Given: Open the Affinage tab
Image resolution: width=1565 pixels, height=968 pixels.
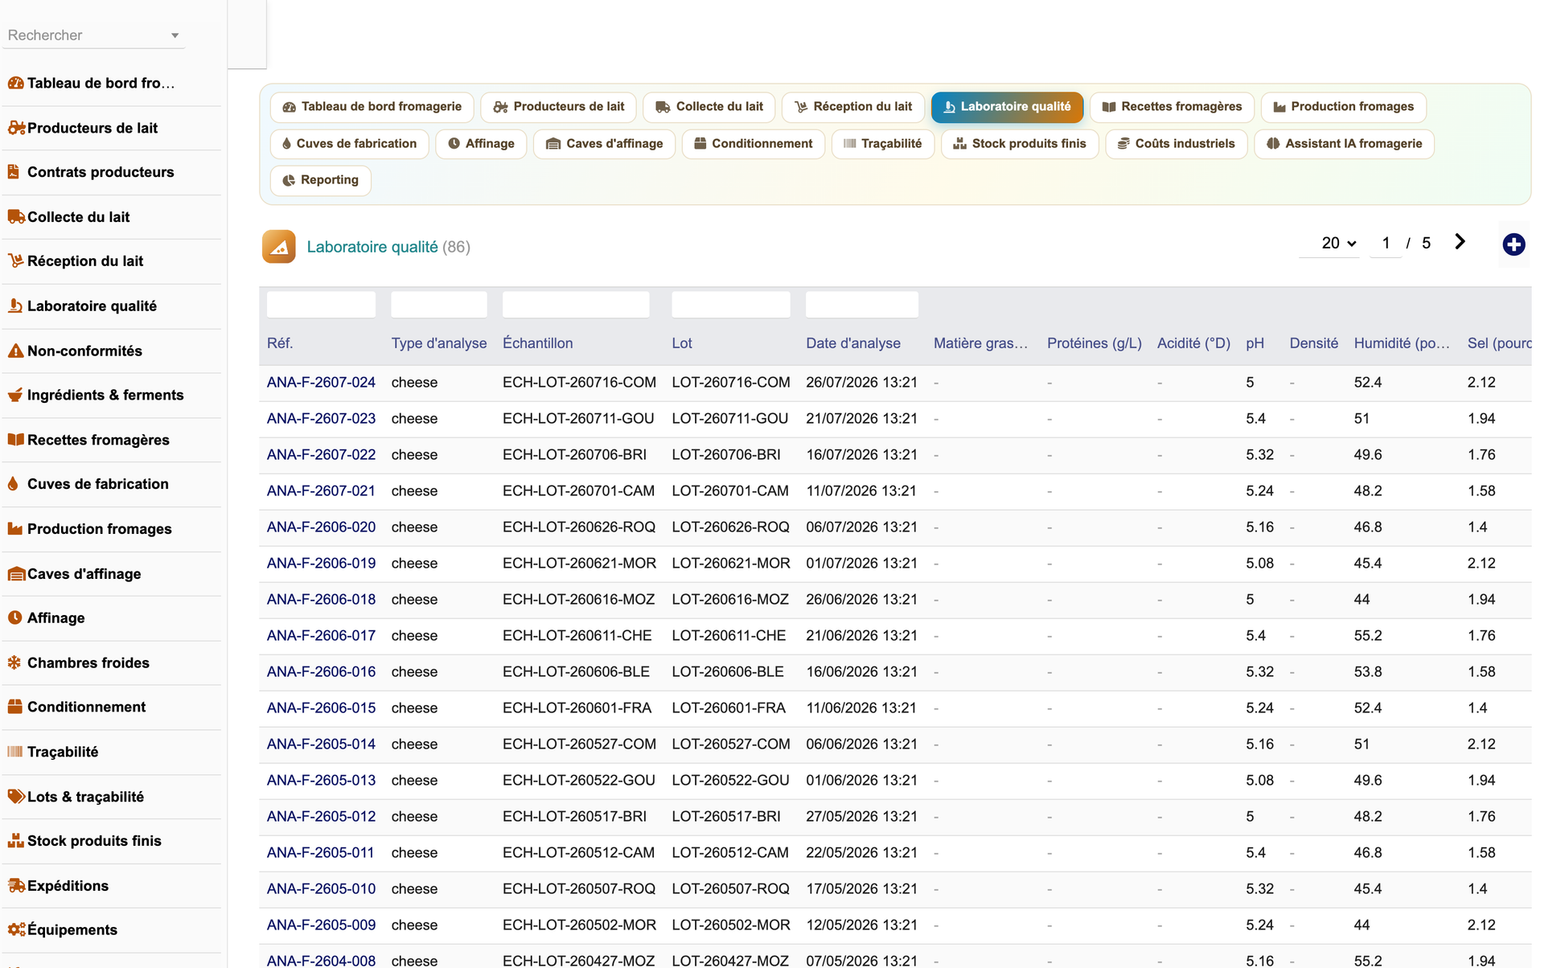Looking at the screenshot, I should [481, 144].
